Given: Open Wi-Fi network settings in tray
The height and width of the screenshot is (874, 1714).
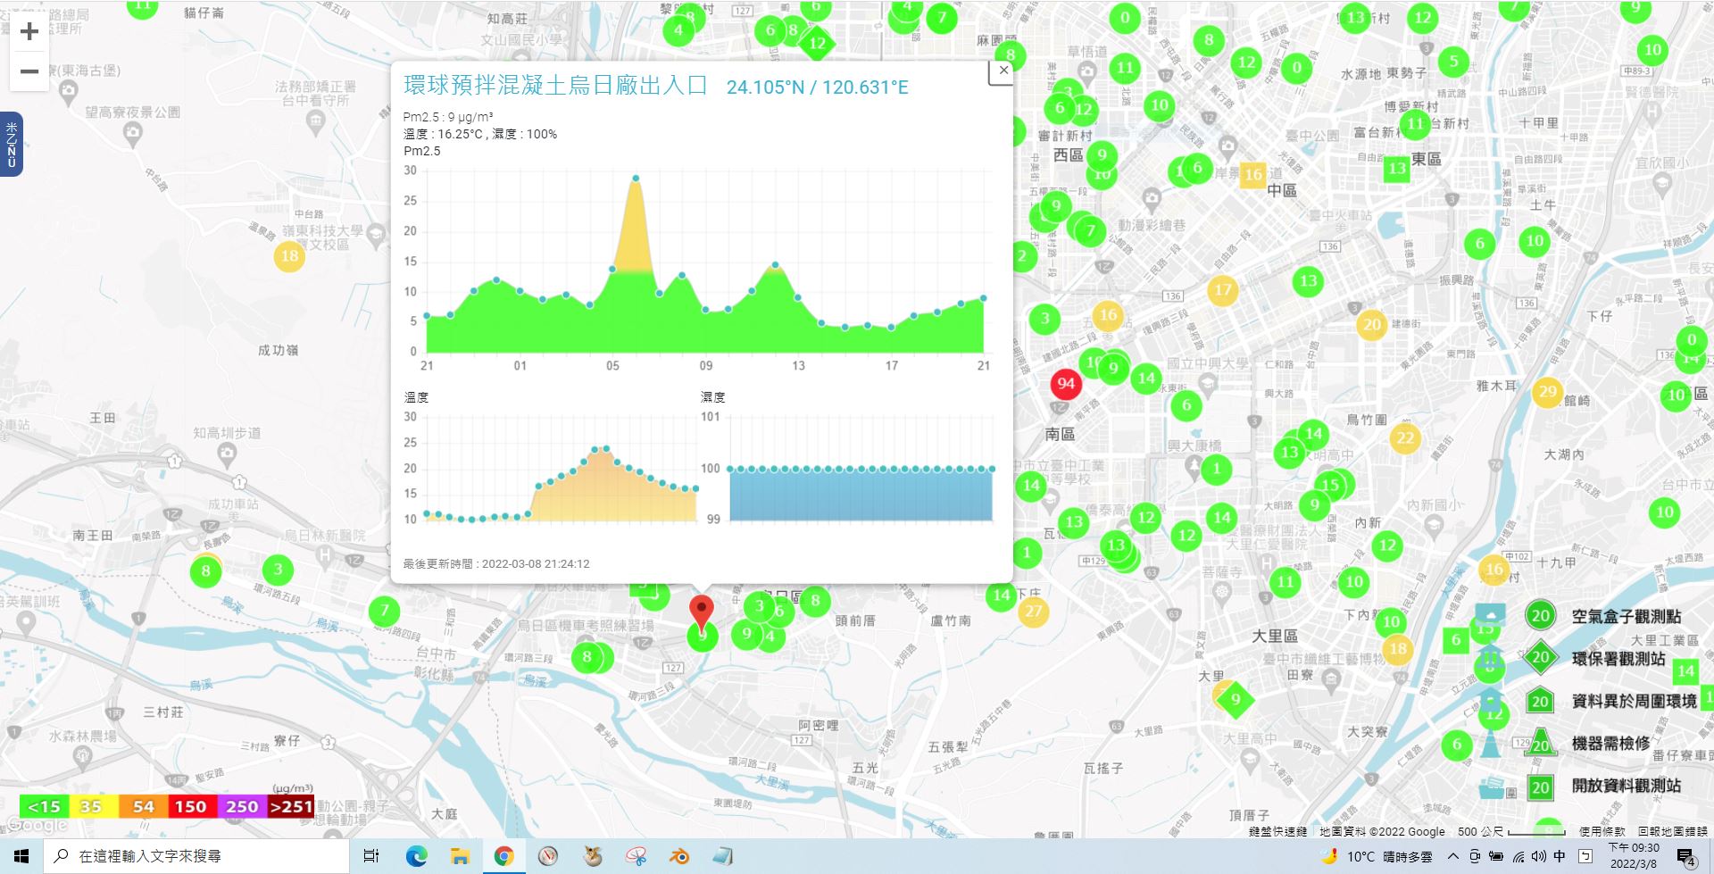Looking at the screenshot, I should click(1518, 856).
